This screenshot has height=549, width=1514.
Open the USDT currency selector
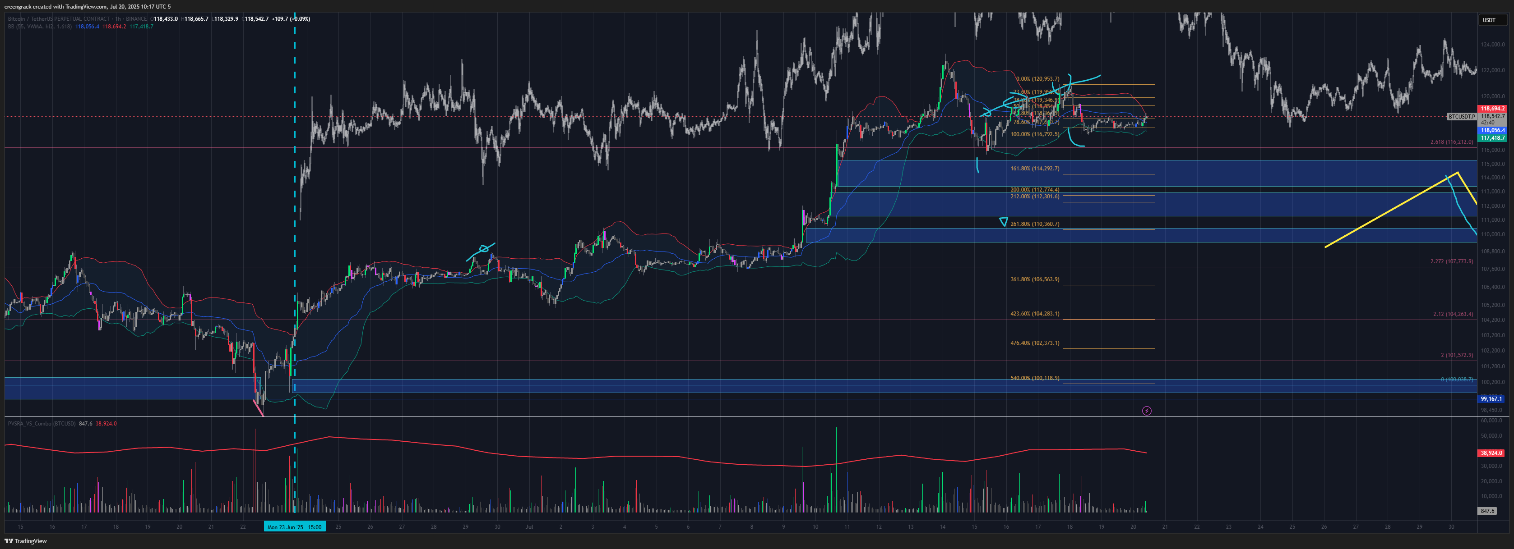1492,20
